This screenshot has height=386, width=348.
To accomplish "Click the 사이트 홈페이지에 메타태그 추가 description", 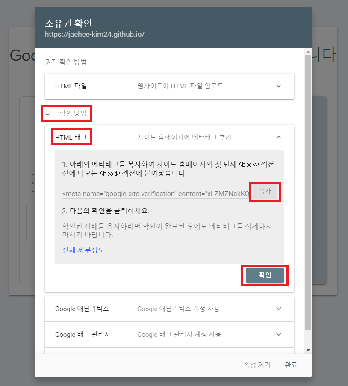I will (184, 137).
